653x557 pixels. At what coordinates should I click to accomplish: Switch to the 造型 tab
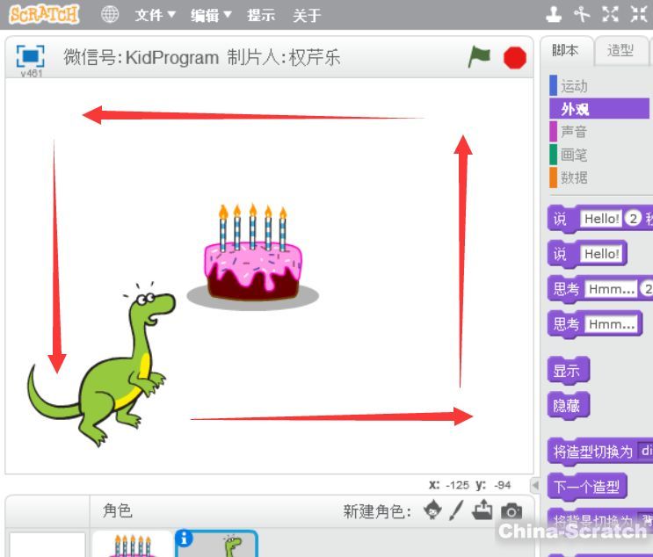click(x=620, y=51)
